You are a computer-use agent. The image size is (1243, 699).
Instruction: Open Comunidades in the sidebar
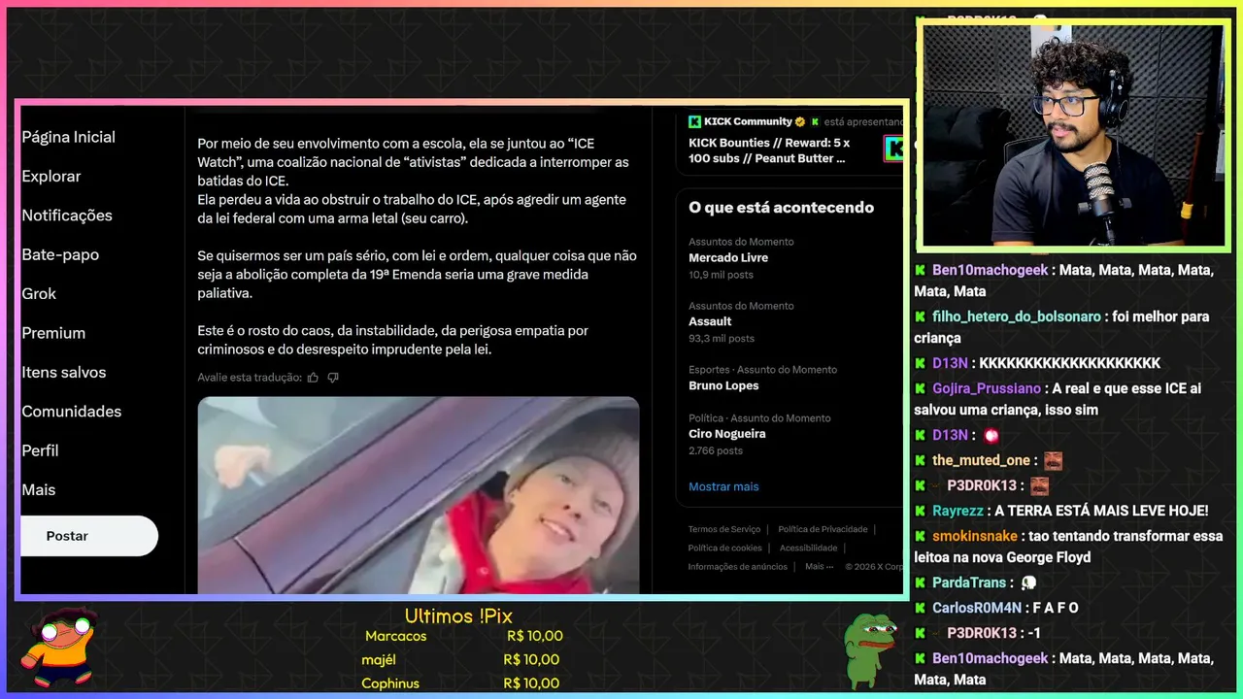pyautogui.click(x=72, y=412)
